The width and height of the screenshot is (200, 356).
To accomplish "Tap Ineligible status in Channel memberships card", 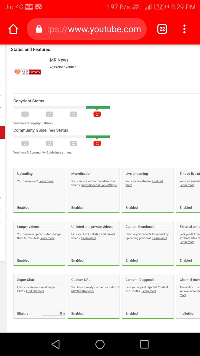I will coord(187,314).
